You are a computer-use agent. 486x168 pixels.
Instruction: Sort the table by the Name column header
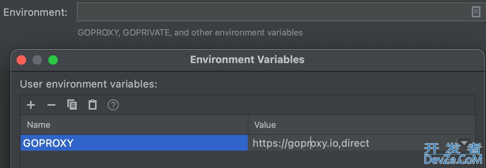coord(134,125)
